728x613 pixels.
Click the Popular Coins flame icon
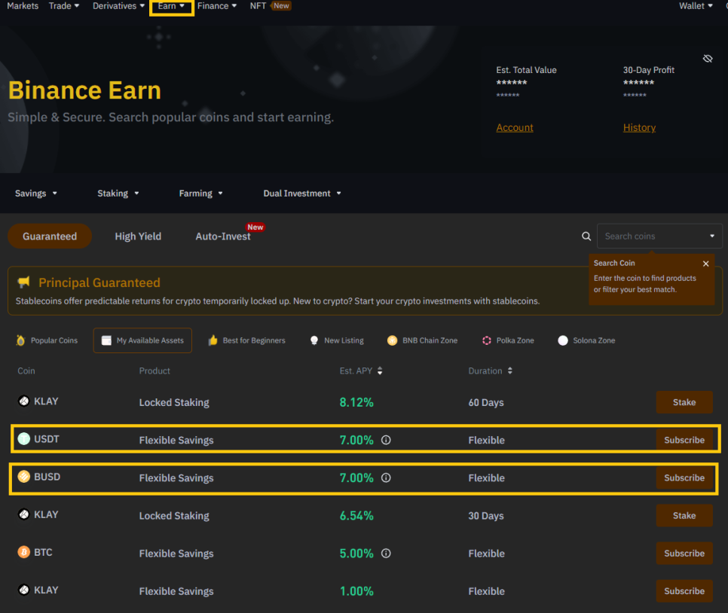[x=20, y=340]
